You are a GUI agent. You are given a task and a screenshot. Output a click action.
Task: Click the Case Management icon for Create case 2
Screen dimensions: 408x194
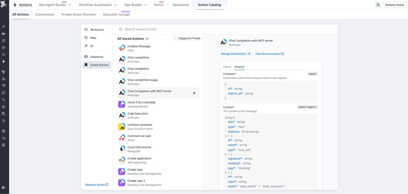122,183
